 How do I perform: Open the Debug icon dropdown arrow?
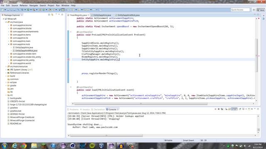click(25, 10)
